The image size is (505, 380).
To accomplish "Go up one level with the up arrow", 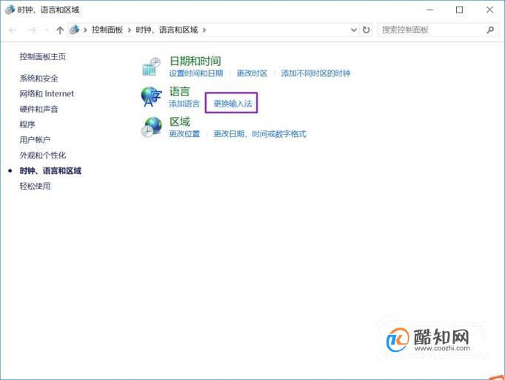I will (60, 30).
